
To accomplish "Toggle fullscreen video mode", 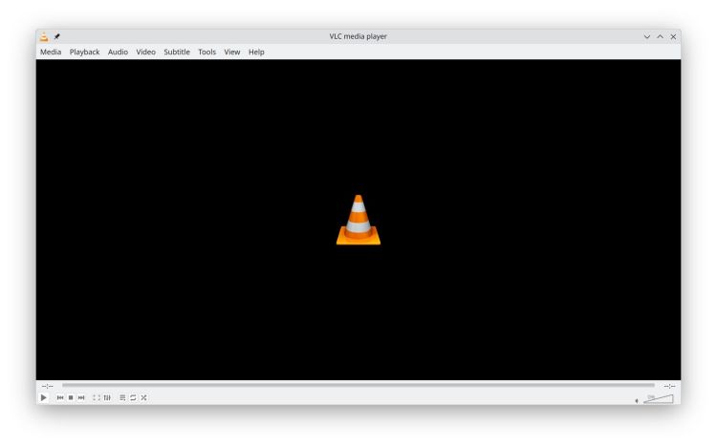I will pyautogui.click(x=97, y=397).
